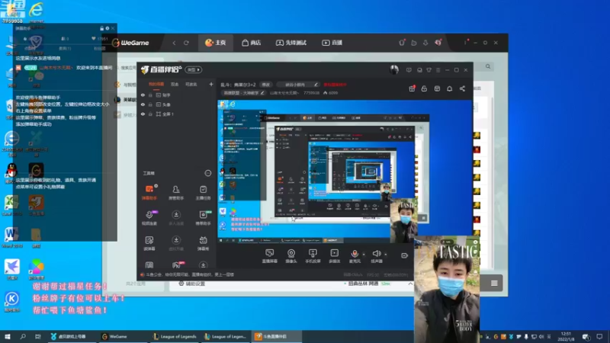Toggle visibility of the first scene layer
Image resolution: width=610 pixels, height=343 pixels.
coord(143,95)
